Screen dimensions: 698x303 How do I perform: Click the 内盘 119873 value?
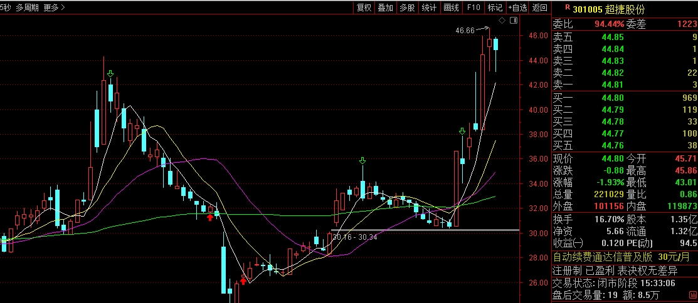point(681,207)
